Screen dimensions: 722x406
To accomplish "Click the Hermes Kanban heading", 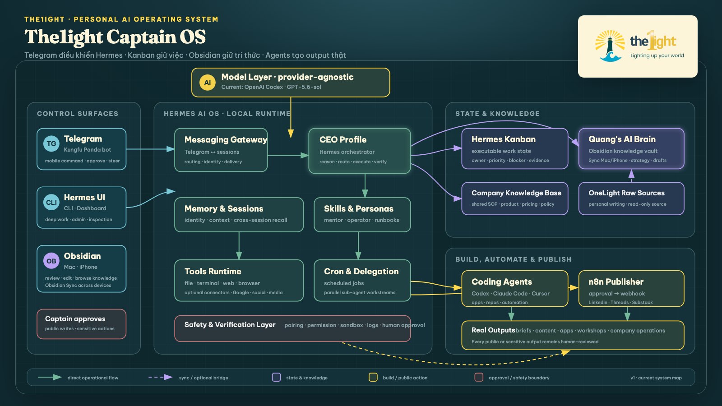I will 504,139.
